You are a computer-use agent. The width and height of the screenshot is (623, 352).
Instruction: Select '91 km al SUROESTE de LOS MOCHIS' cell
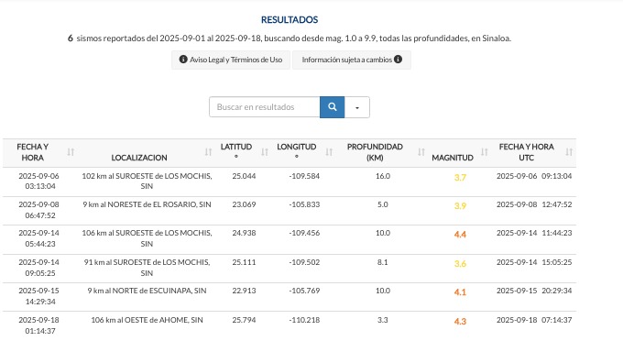click(147, 268)
